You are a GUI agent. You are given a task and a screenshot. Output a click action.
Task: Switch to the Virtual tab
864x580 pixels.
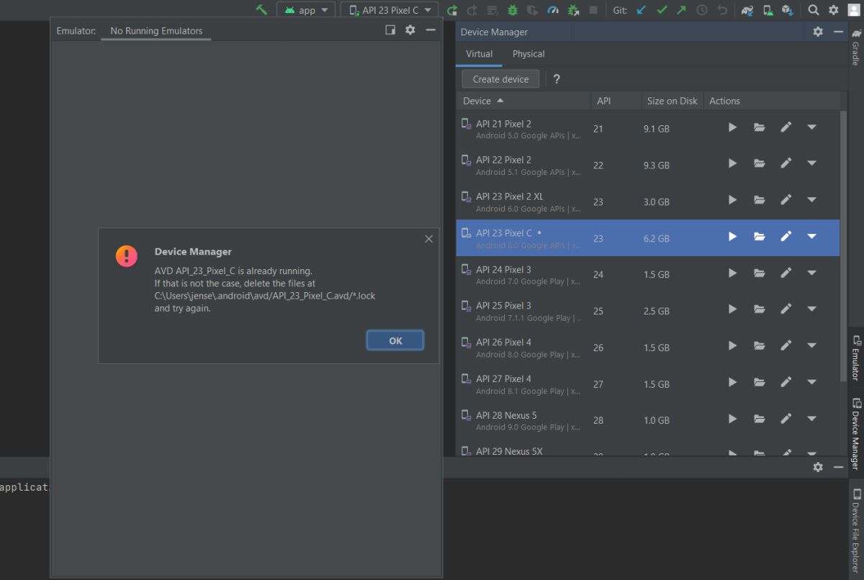click(x=479, y=54)
